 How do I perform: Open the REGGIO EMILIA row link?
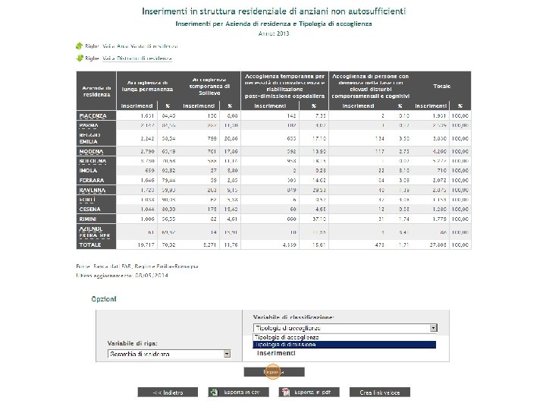pos(89,138)
